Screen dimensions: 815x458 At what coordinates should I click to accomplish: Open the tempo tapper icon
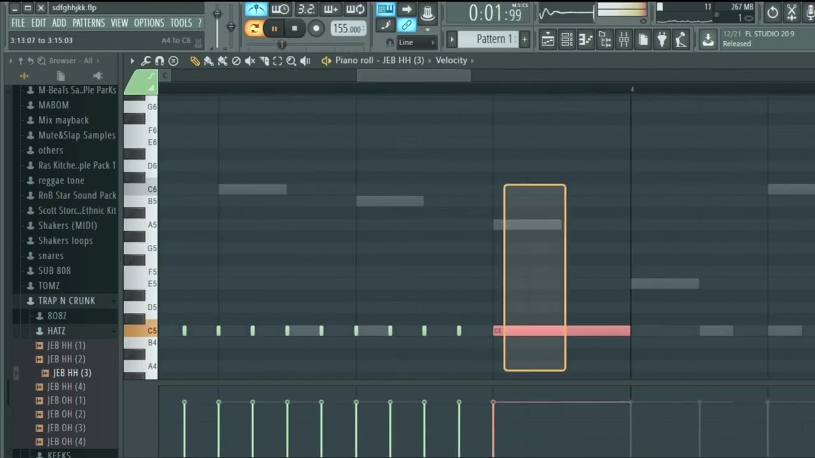681,40
